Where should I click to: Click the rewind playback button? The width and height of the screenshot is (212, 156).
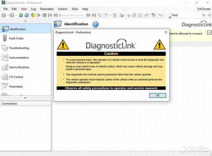[x=56, y=15]
